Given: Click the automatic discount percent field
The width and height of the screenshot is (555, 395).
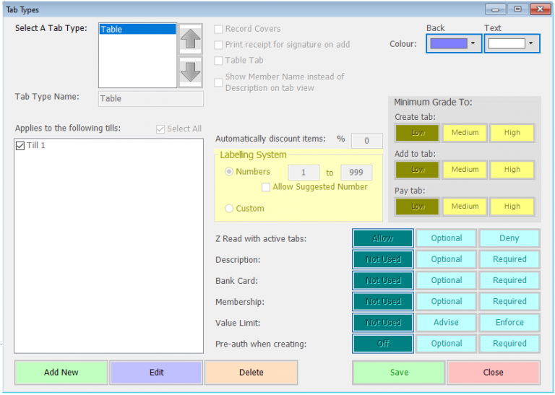Looking at the screenshot, I should [x=366, y=141].
